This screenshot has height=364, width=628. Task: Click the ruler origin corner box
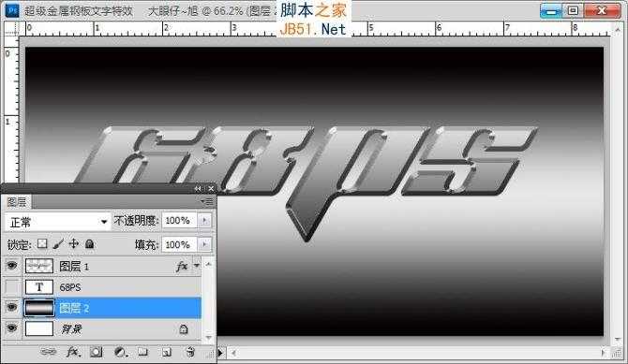(x=11, y=29)
